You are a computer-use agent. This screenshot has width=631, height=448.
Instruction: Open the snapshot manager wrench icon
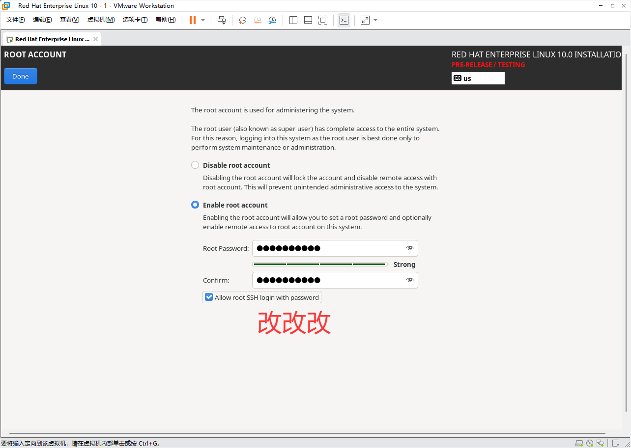272,20
